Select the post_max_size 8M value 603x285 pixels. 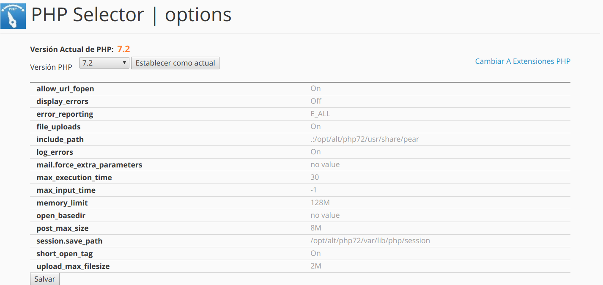pyautogui.click(x=316, y=228)
